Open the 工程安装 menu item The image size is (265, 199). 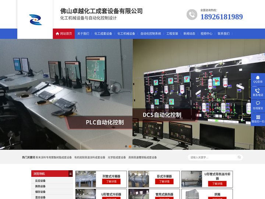click(172, 34)
